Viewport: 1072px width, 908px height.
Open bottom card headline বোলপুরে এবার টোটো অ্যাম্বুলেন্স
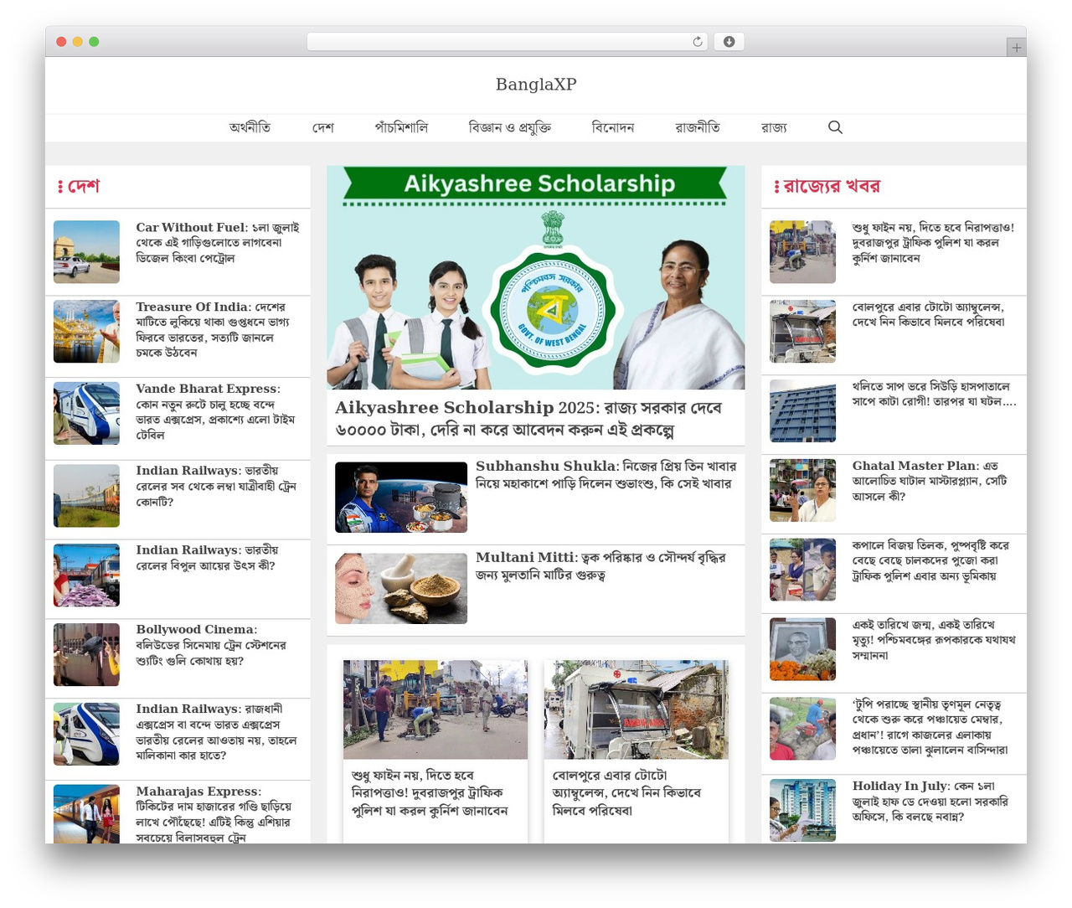(x=626, y=793)
